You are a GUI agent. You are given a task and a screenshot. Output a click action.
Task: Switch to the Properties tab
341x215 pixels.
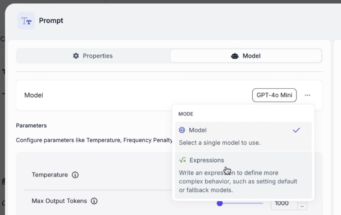click(x=93, y=56)
